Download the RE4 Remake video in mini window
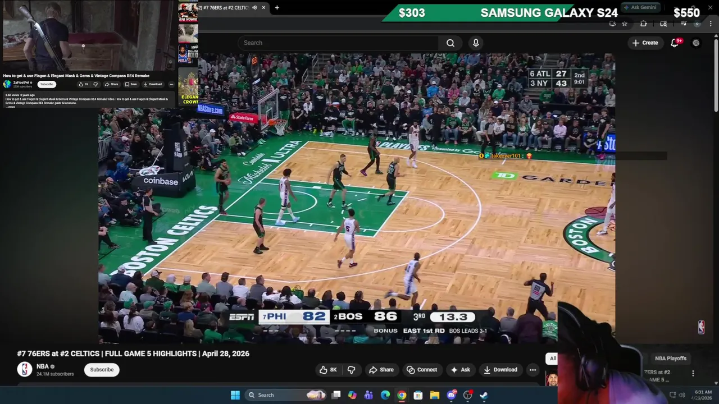Screen dimensions: 719x404 click(x=152, y=84)
